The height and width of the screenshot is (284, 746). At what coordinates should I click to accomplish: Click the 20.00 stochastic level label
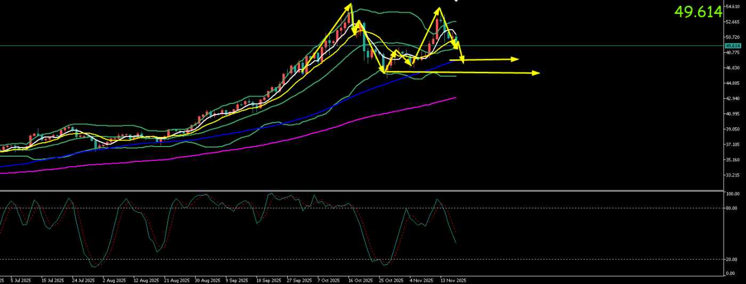(x=733, y=259)
